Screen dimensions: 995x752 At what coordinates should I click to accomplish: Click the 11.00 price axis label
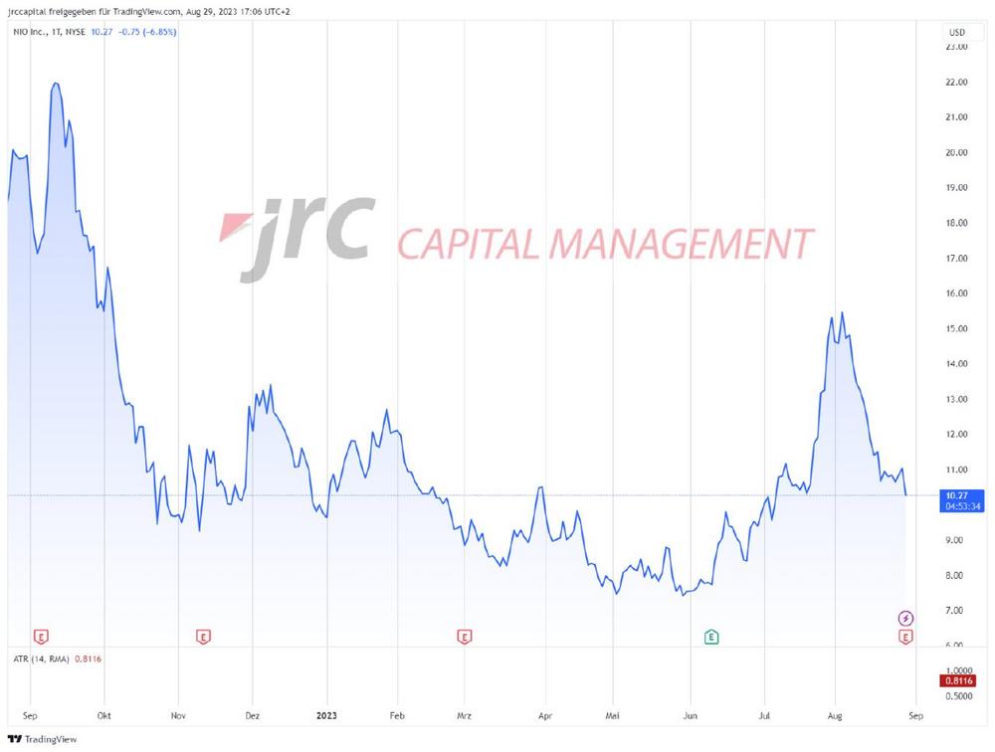pos(956,470)
